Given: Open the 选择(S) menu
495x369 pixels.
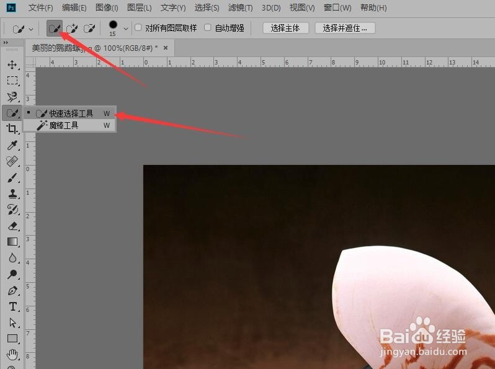Looking at the screenshot, I should tap(207, 7).
